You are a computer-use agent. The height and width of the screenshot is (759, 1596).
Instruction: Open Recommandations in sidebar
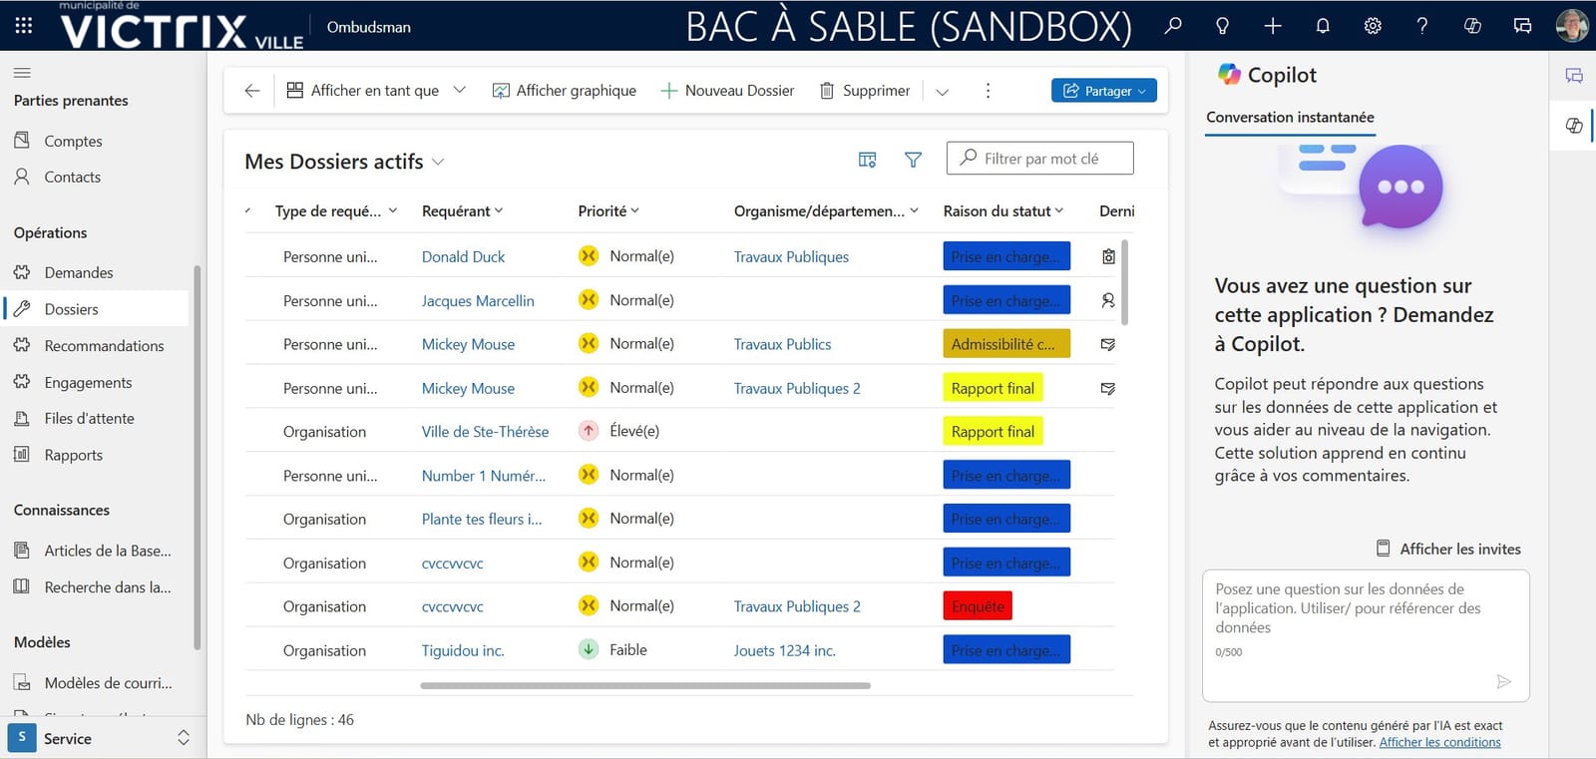point(104,346)
